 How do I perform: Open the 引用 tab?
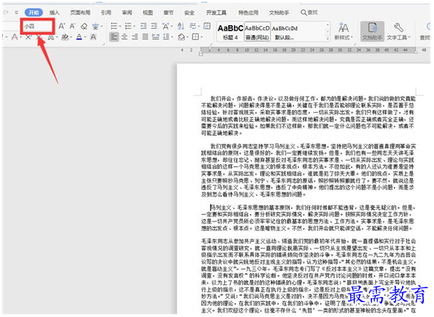tap(106, 12)
